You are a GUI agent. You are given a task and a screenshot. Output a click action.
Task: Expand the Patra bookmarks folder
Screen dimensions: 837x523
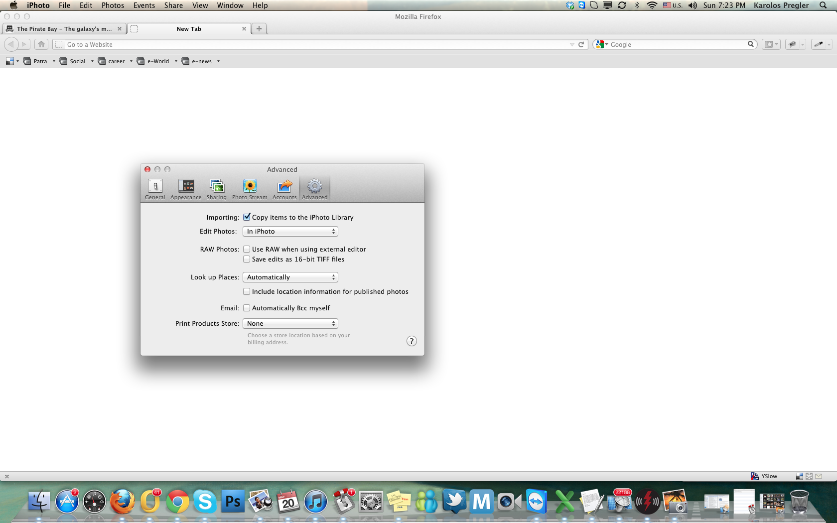[39, 61]
